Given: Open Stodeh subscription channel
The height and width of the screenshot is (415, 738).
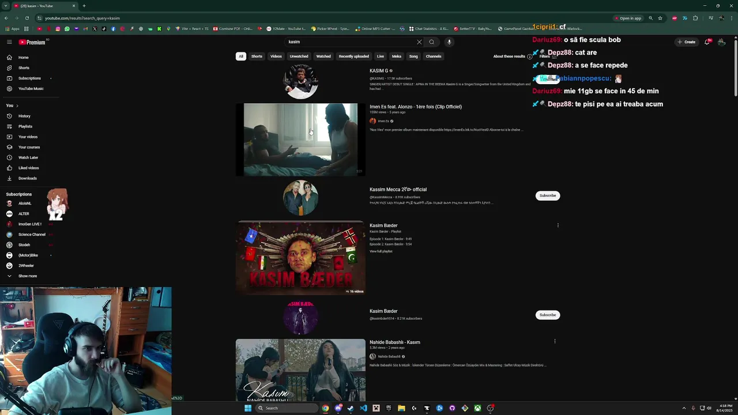Looking at the screenshot, I should point(24,245).
